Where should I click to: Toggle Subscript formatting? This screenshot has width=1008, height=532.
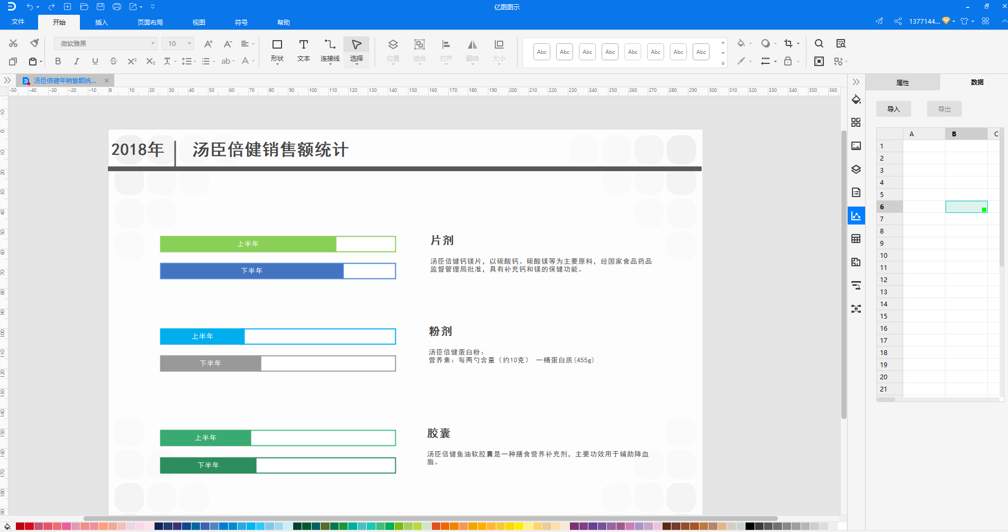(x=150, y=61)
